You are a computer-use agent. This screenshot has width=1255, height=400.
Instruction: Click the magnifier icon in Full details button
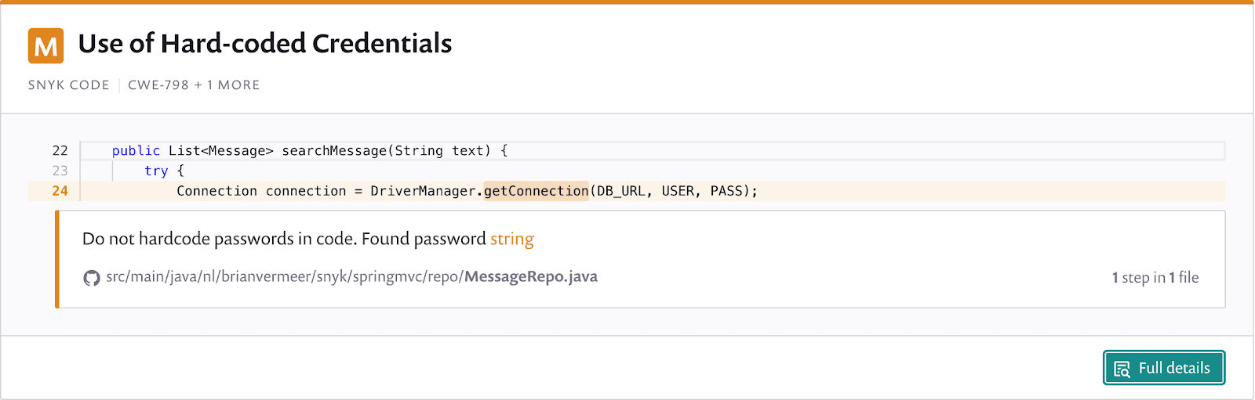(x=1122, y=369)
